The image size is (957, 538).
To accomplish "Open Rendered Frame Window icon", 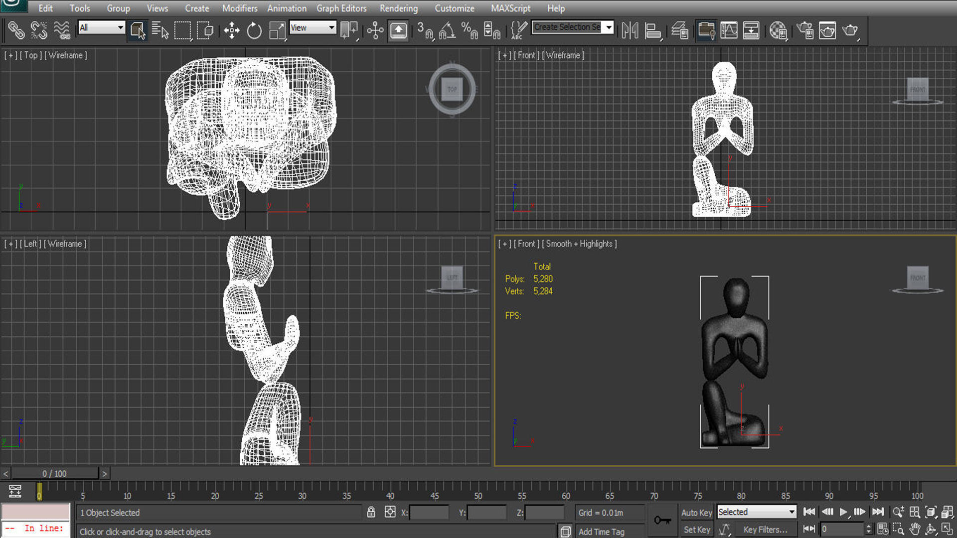I will click(827, 30).
